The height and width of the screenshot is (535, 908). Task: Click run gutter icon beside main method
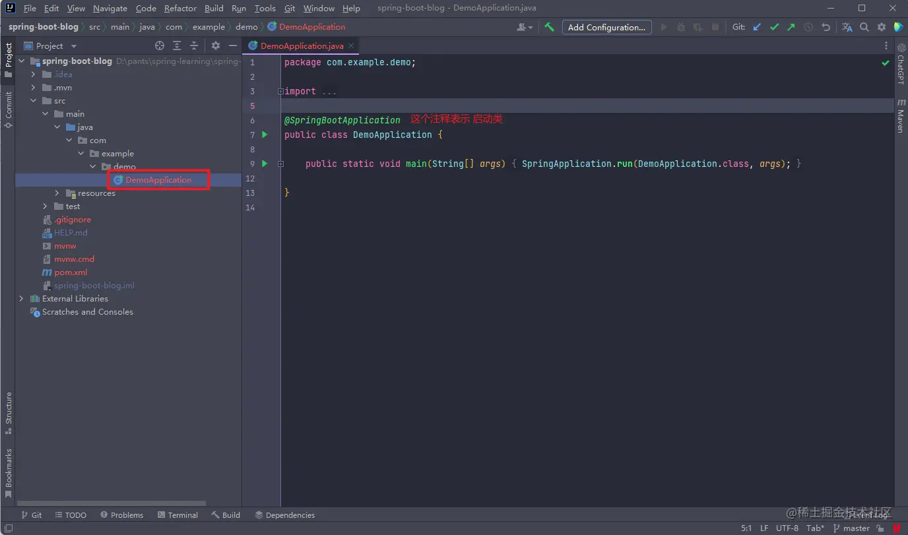265,164
